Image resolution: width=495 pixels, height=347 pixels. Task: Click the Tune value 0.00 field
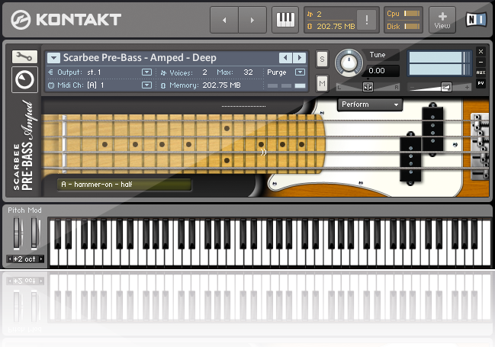382,71
